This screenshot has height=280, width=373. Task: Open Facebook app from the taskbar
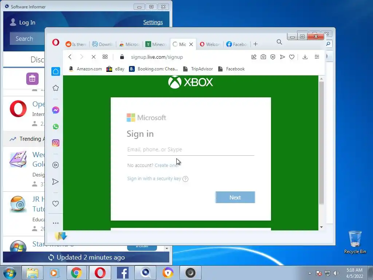[123, 273]
